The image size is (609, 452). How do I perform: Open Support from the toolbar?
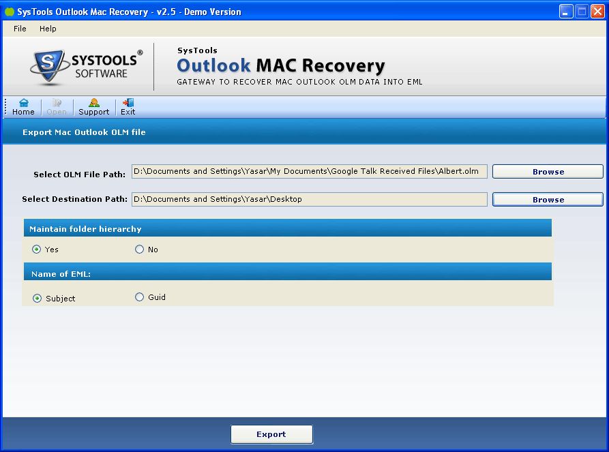click(x=94, y=107)
